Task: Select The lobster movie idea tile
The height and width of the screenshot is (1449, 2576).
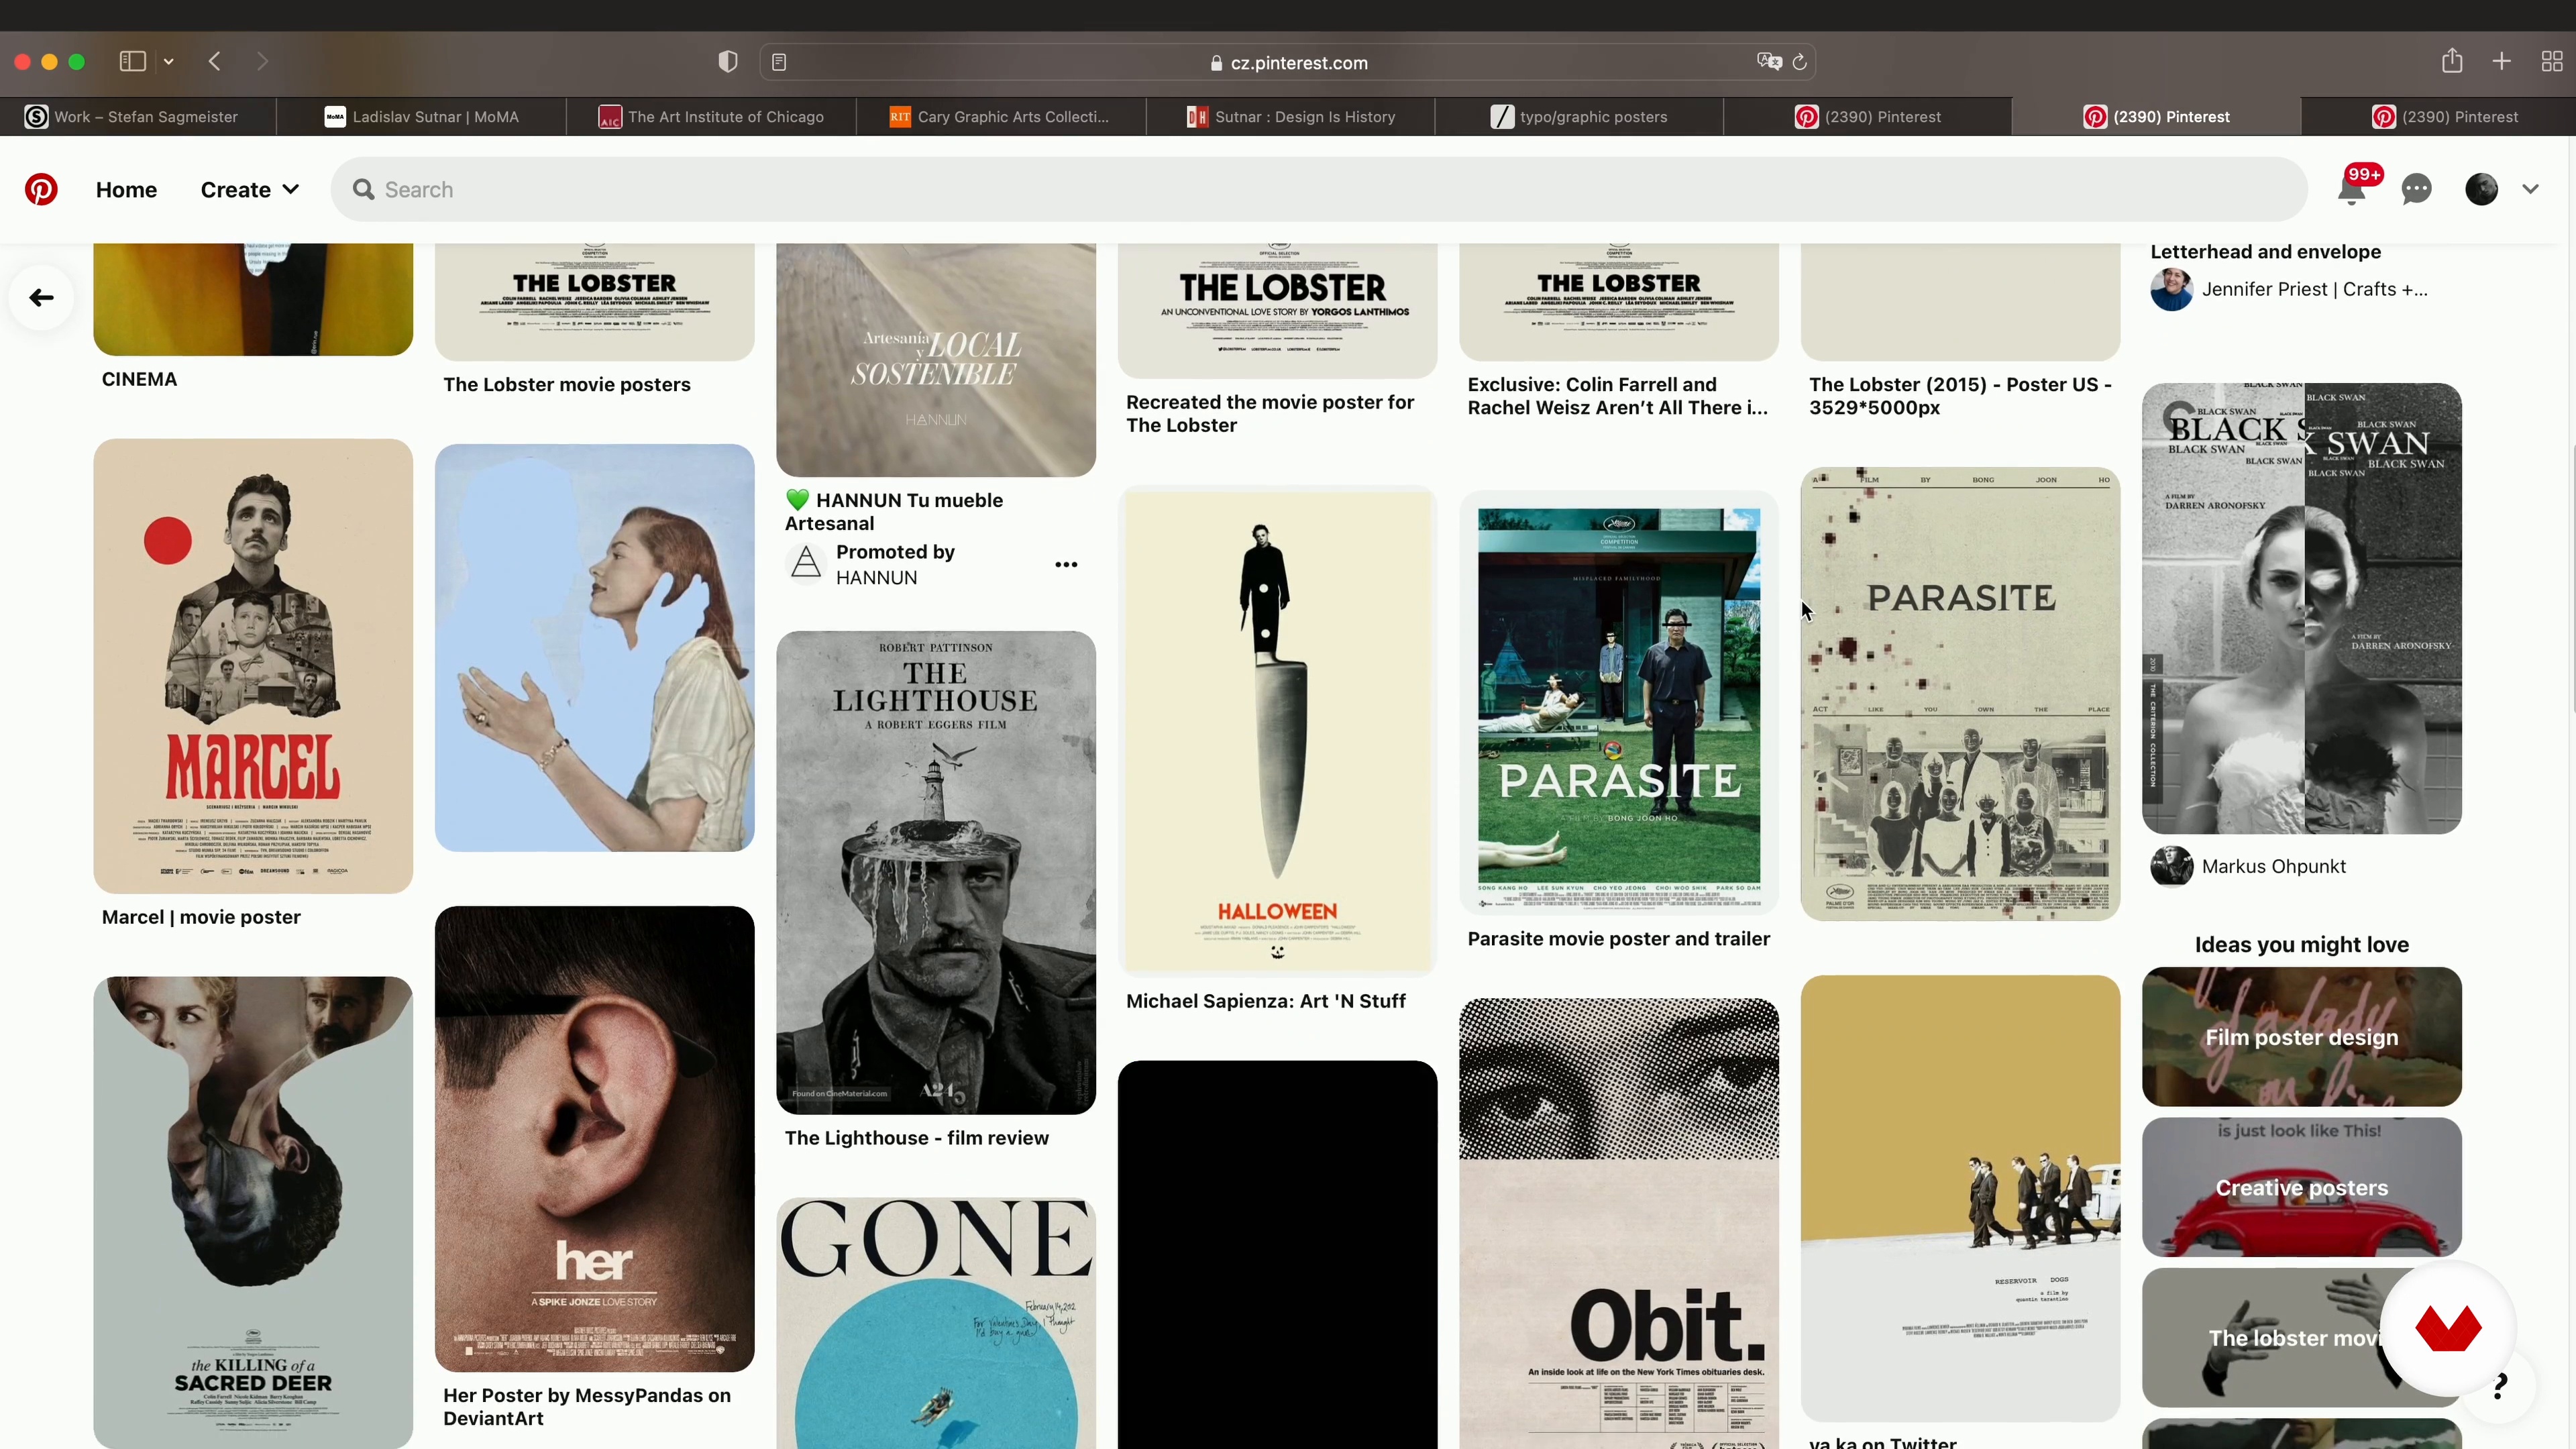Action: tap(2302, 1338)
